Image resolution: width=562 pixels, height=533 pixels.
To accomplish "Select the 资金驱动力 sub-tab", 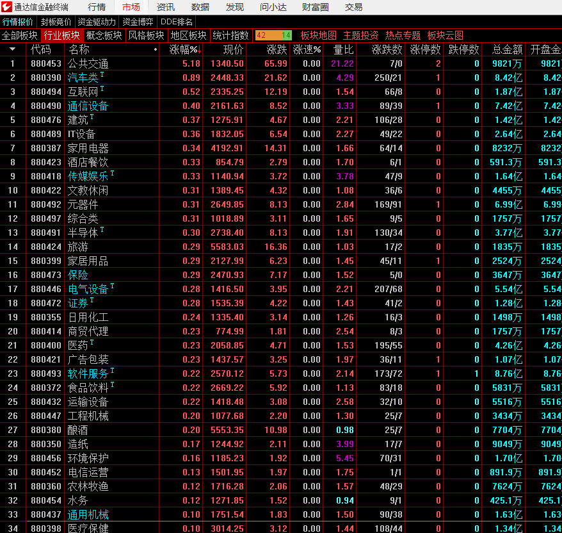I will pos(97,22).
